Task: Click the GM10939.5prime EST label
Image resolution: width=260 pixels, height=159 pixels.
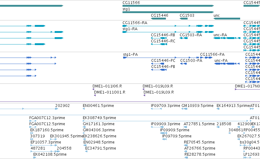Action: 197,106
